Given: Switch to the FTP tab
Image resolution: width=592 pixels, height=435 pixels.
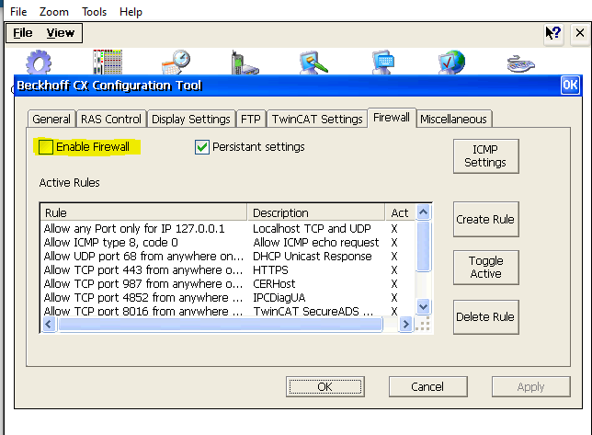Looking at the screenshot, I should (251, 119).
